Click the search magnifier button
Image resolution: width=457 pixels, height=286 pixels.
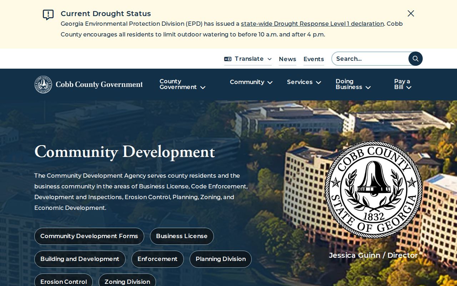click(416, 59)
